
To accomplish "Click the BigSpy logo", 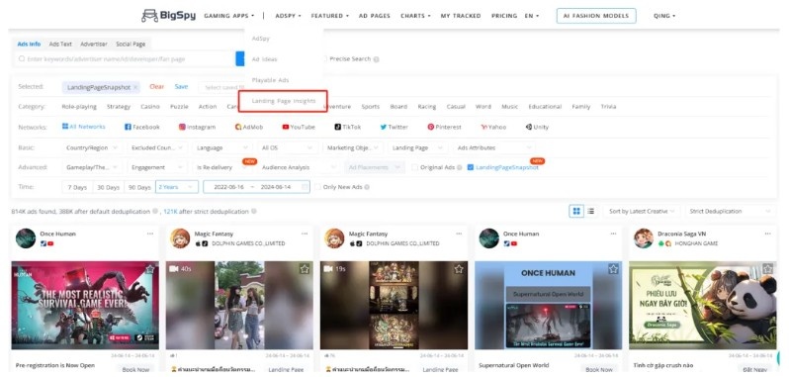I will (168, 16).
